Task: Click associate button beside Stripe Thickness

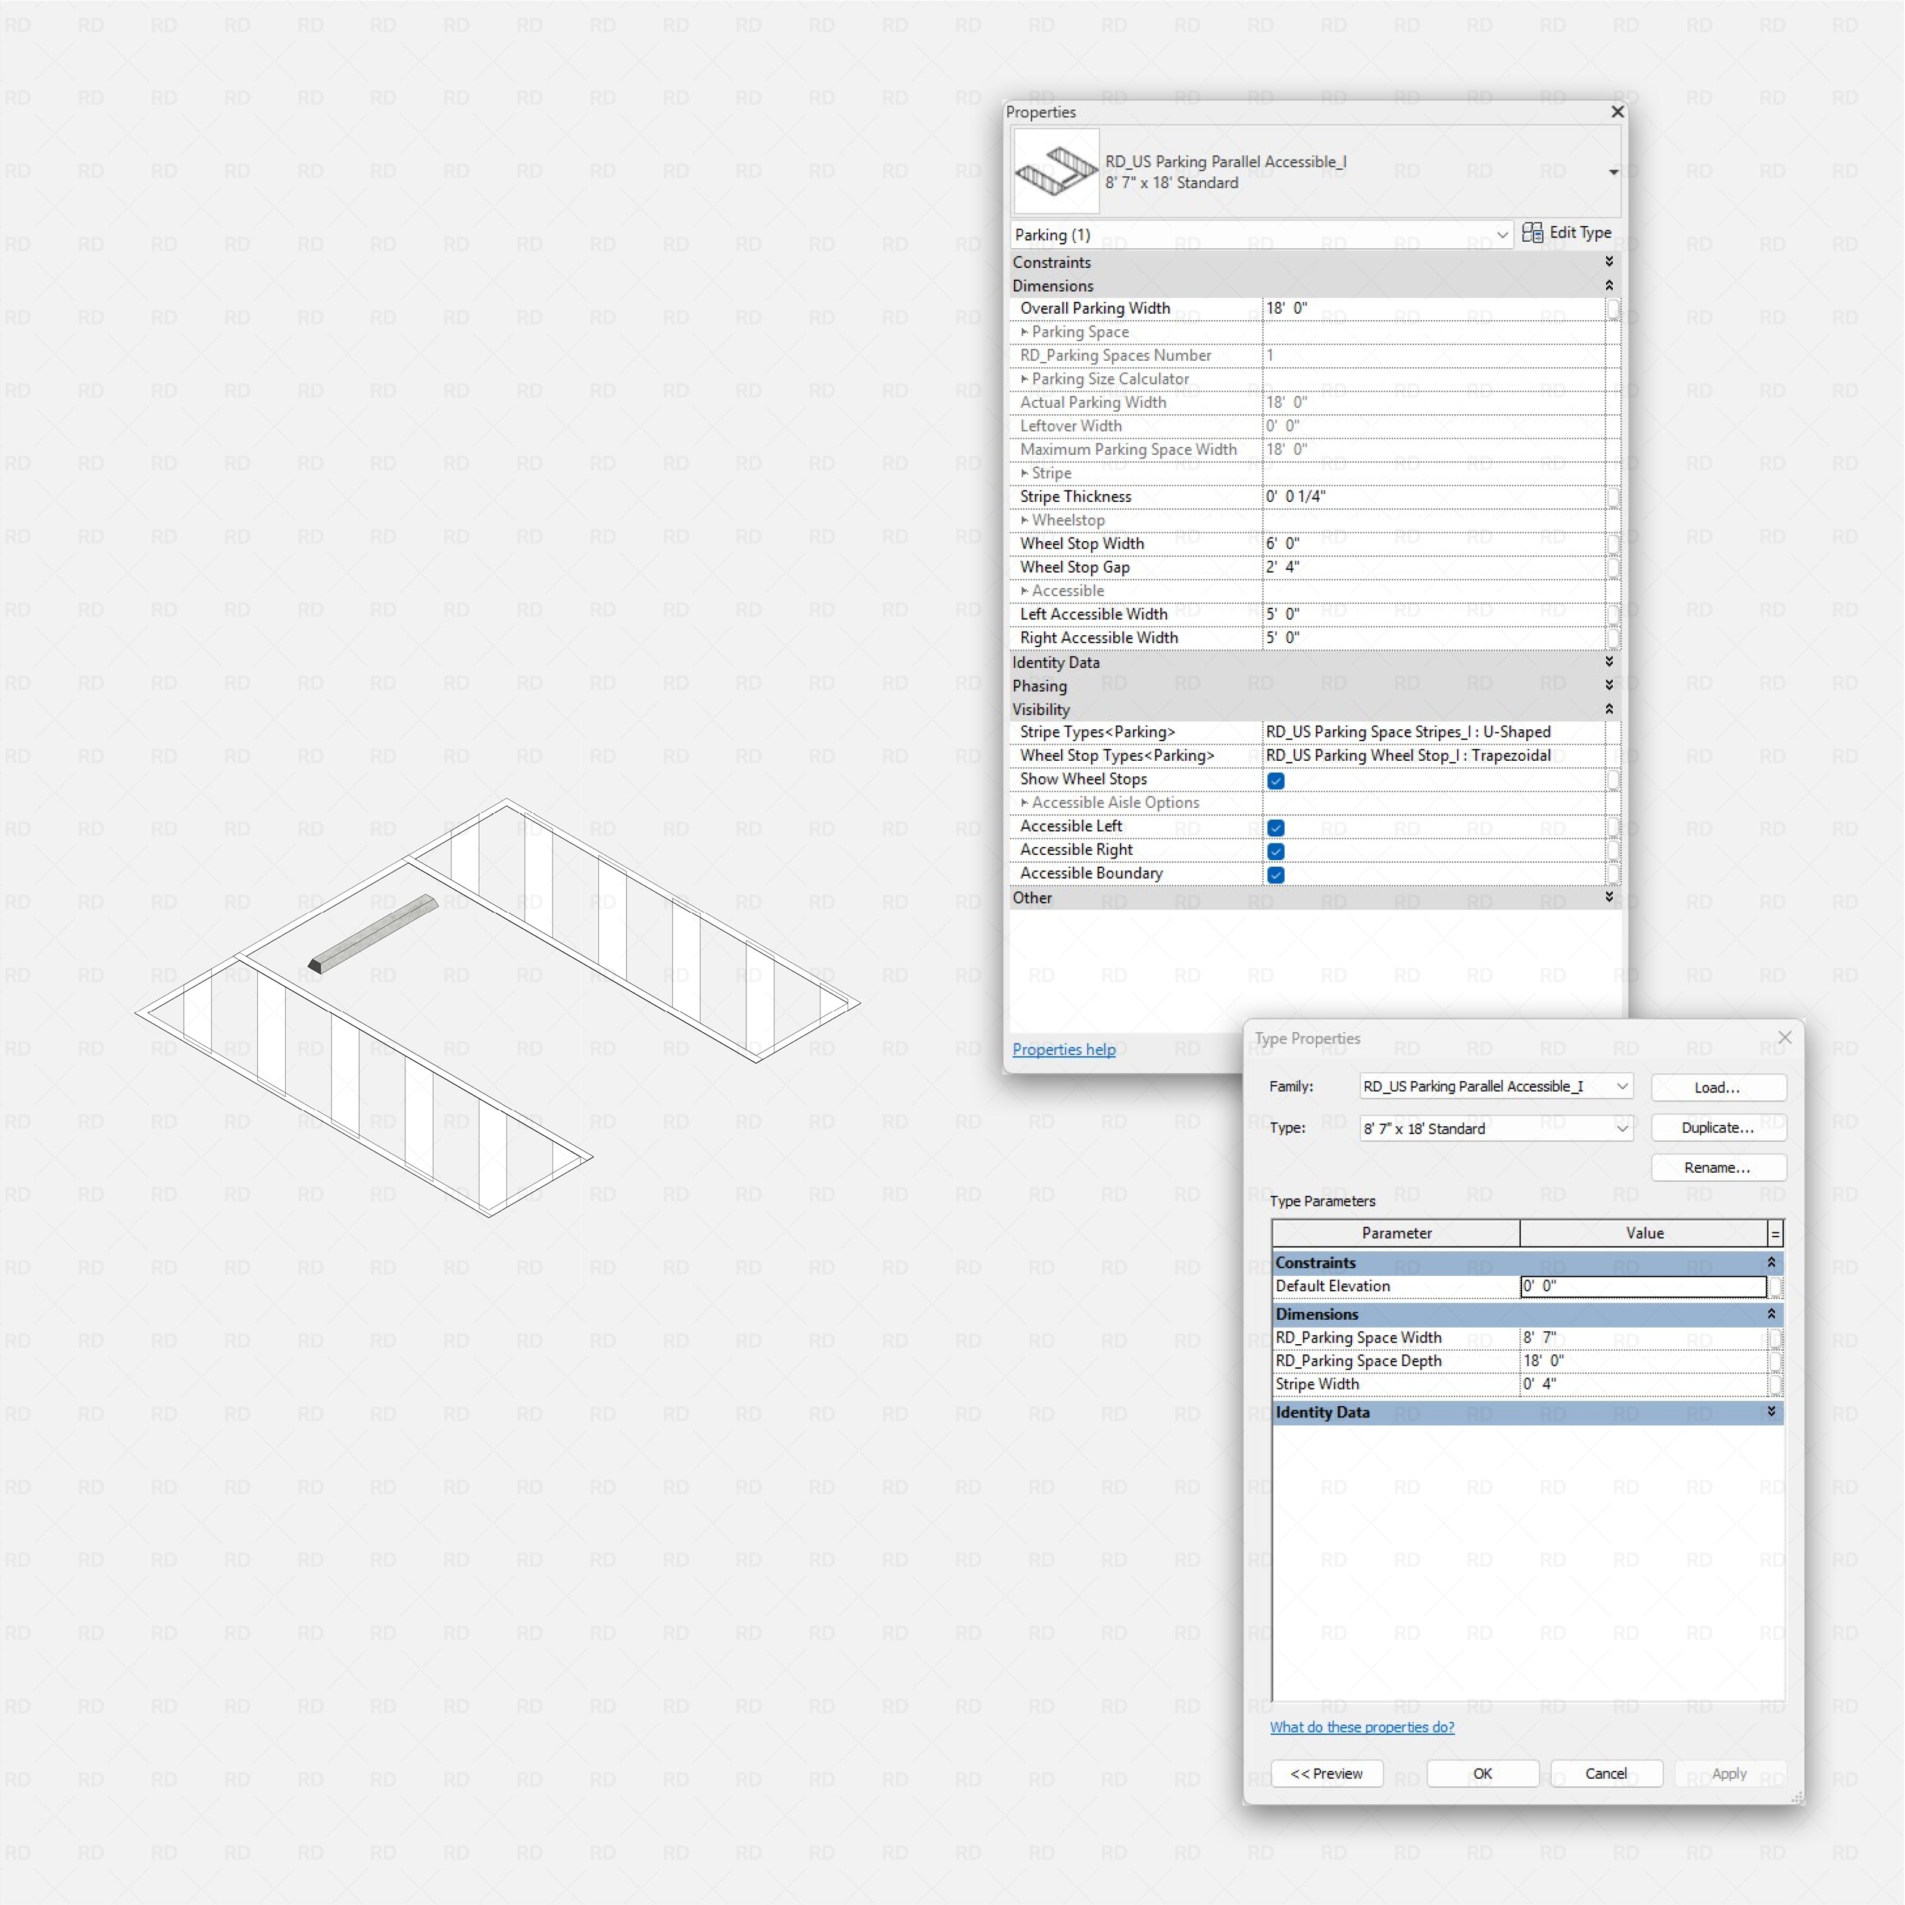Action: 1613,498
